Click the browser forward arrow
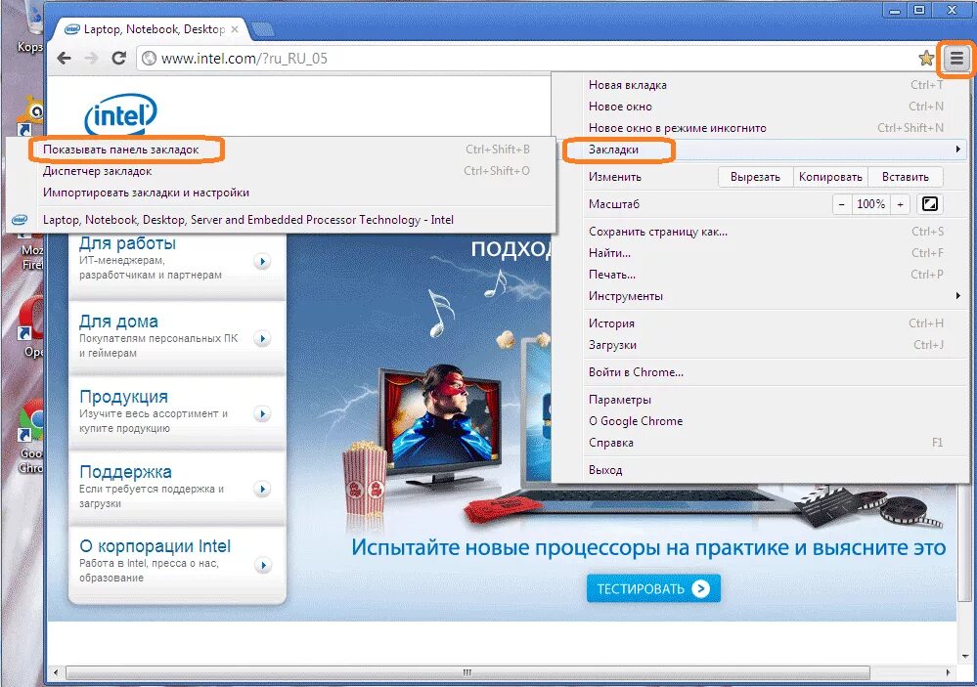Screen dimensions: 977x687 [91, 59]
